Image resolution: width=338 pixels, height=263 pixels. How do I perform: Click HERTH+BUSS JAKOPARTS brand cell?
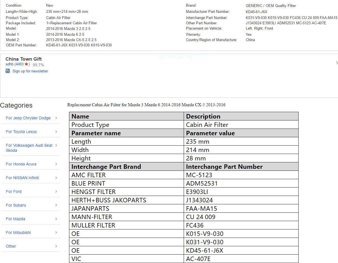[x=126, y=200]
